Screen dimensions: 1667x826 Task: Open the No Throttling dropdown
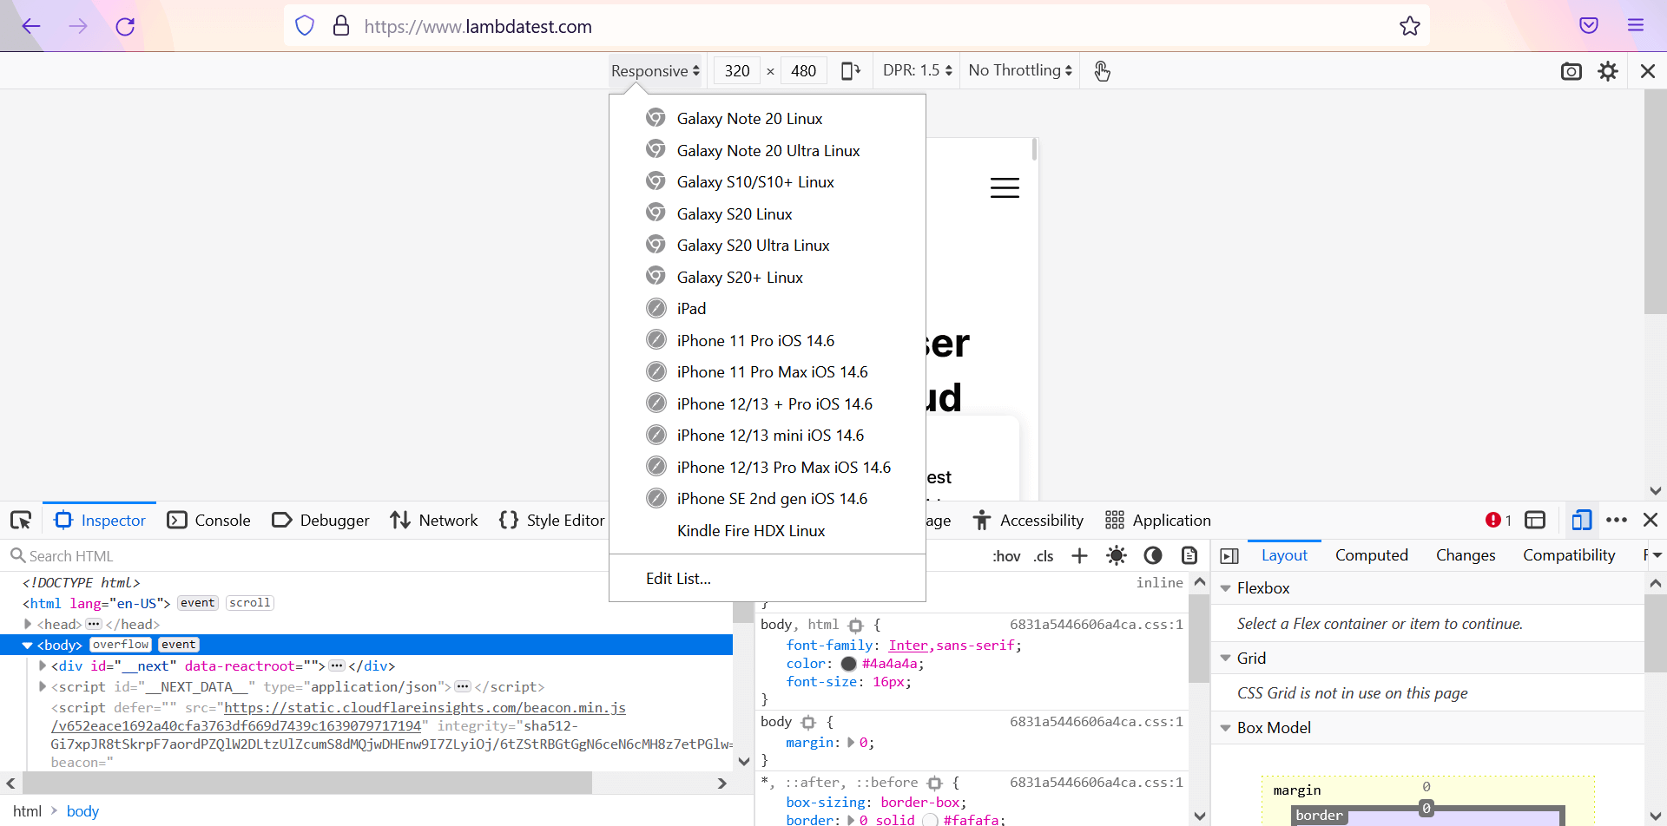point(1020,71)
